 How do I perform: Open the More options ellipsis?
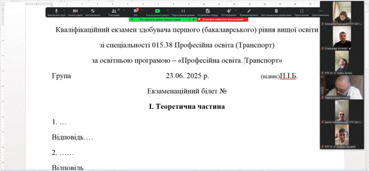[321, 12]
